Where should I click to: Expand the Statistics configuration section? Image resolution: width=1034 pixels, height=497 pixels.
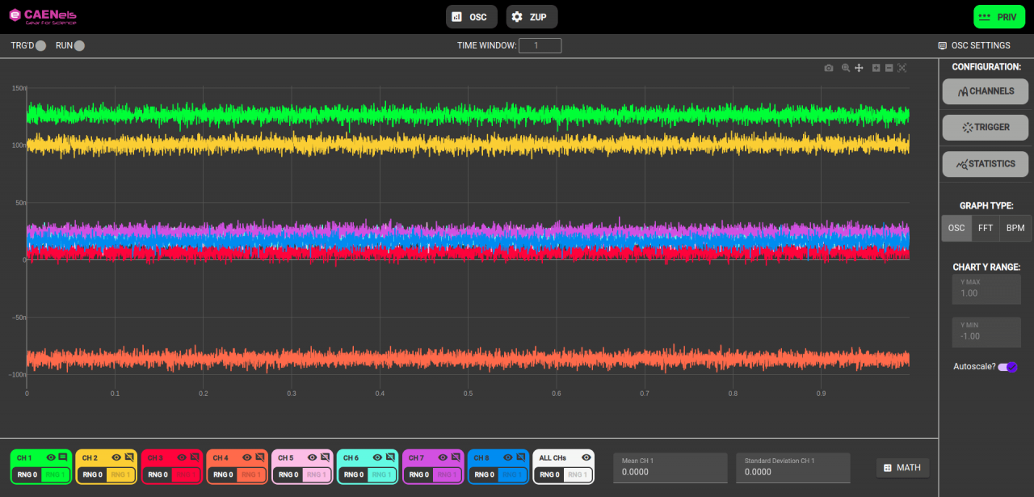click(x=986, y=164)
